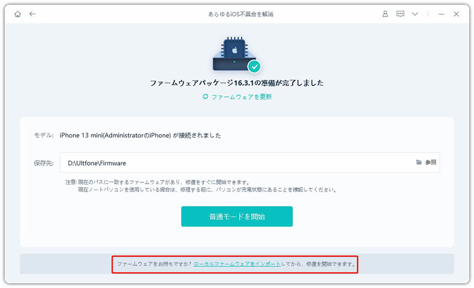The image size is (474, 288).
Task: Open the feedback chat icon
Action: tap(400, 14)
